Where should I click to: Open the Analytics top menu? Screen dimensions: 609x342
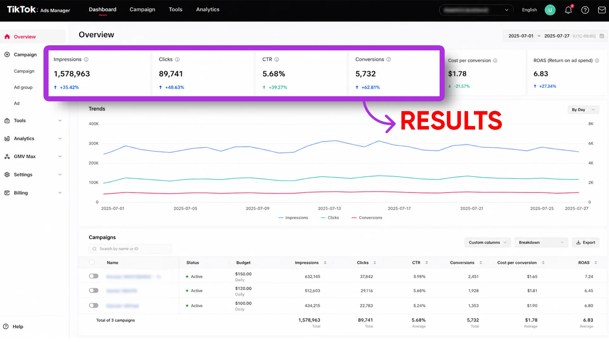208,9
